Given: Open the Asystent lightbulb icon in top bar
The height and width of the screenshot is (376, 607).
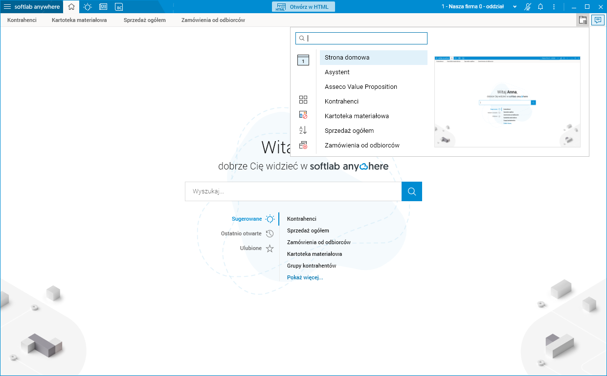Looking at the screenshot, I should tap(88, 7).
